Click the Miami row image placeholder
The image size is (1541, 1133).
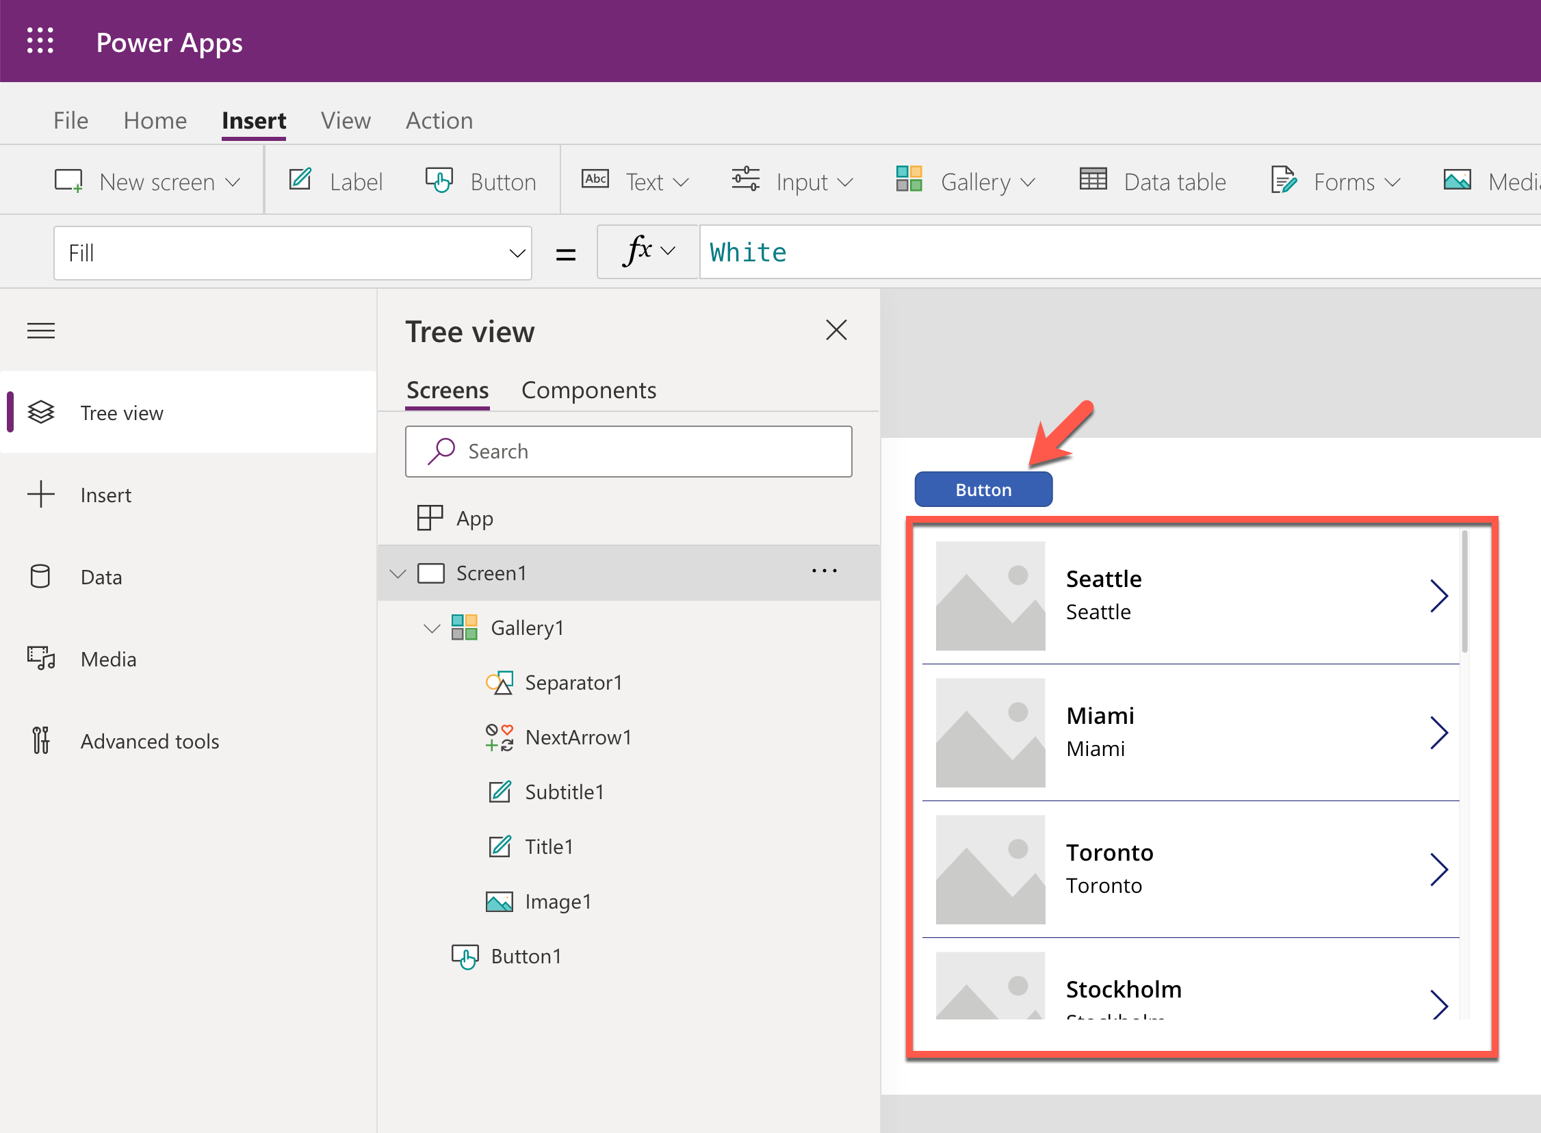(x=990, y=733)
